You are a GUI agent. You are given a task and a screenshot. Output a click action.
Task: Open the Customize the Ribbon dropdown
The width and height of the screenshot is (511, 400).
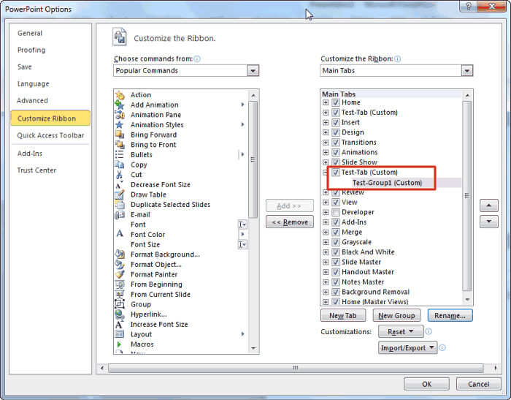467,70
